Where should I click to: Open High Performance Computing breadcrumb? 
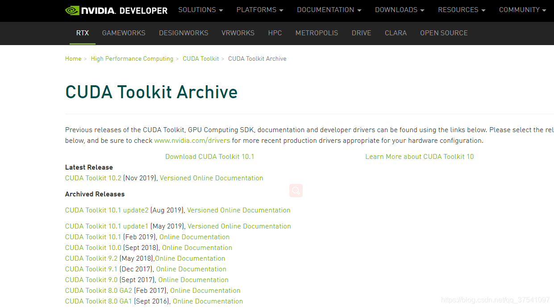pyautogui.click(x=132, y=58)
